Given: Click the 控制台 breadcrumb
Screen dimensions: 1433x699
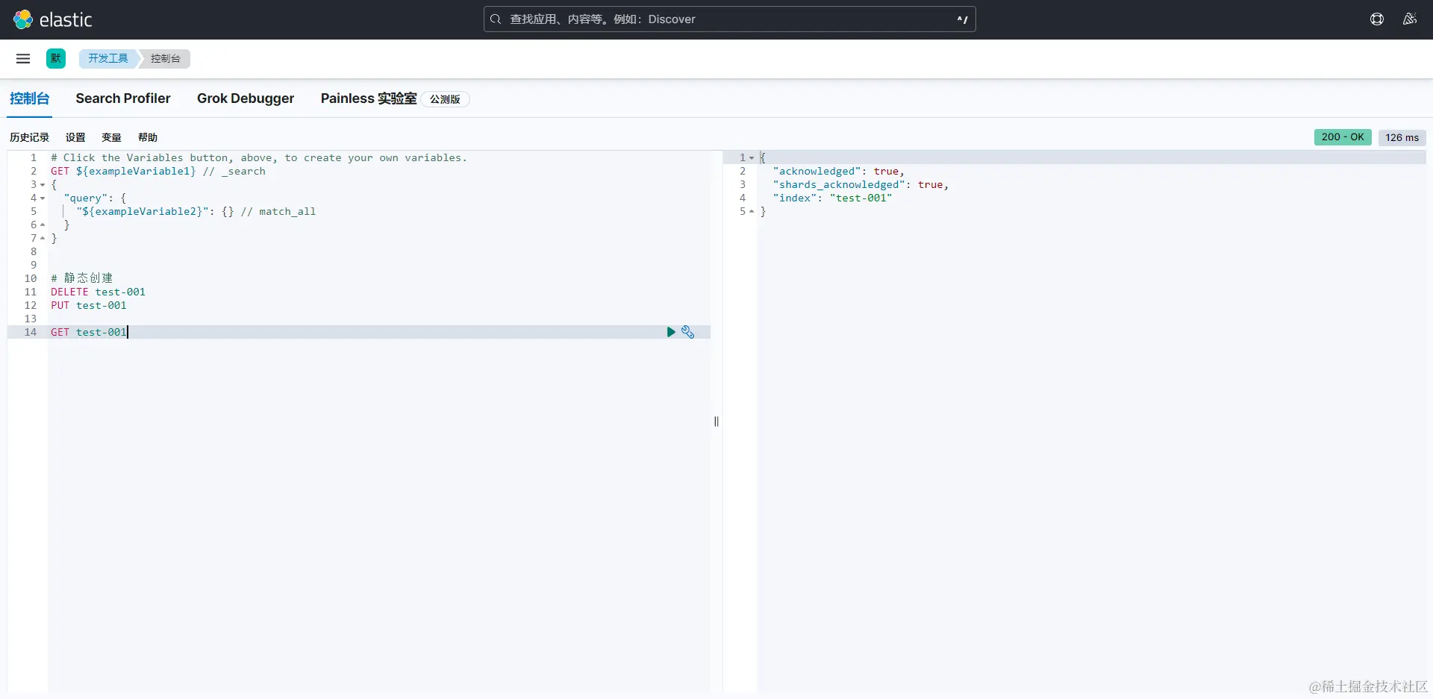Looking at the screenshot, I should coord(166,58).
